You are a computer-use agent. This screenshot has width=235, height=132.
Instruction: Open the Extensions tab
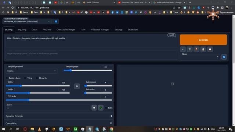133,30
